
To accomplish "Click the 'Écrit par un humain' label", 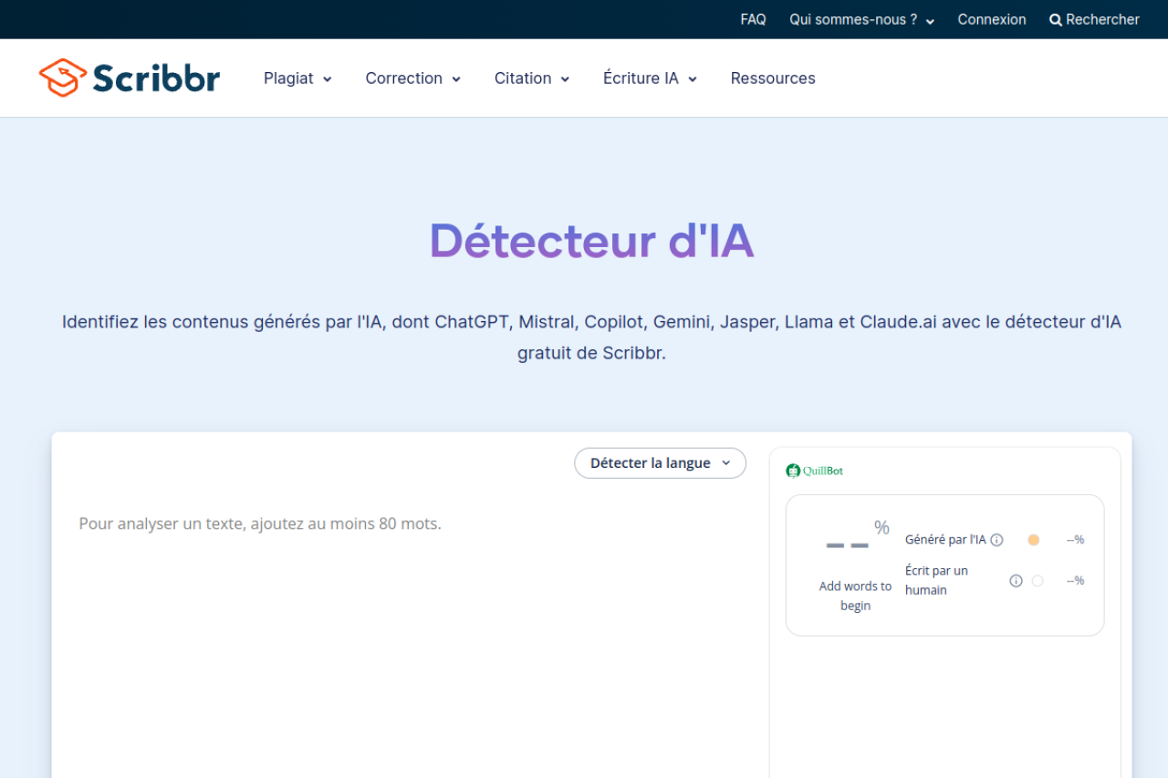I will [937, 580].
